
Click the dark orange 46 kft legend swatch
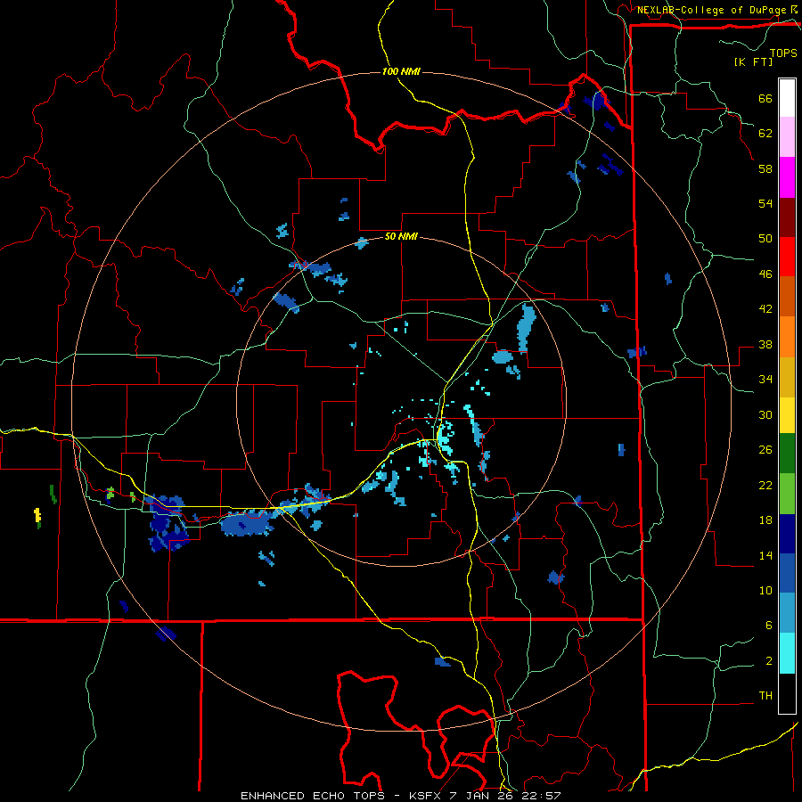tap(787, 296)
